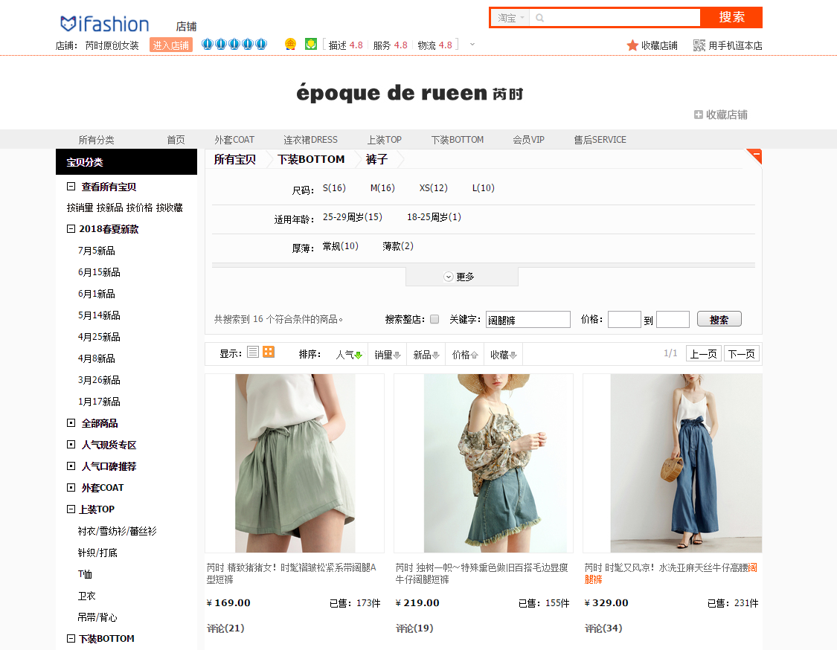Open the denim shorts product thumbnail
This screenshot has height=650, width=837.
(484, 463)
